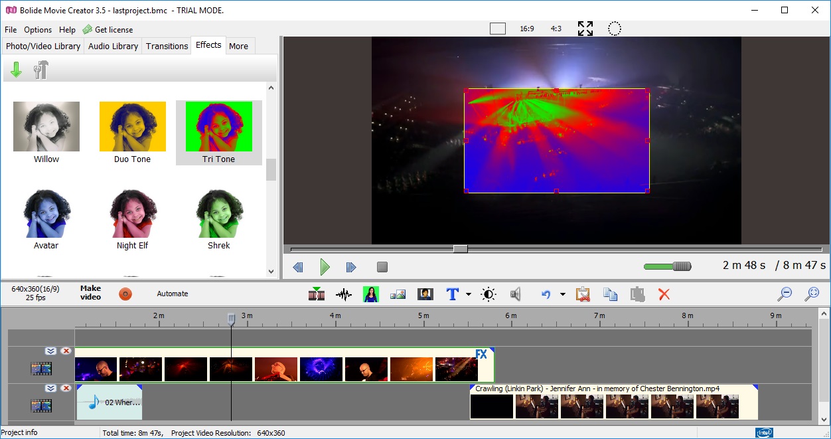Click the timeline playhead marker

pos(232,319)
